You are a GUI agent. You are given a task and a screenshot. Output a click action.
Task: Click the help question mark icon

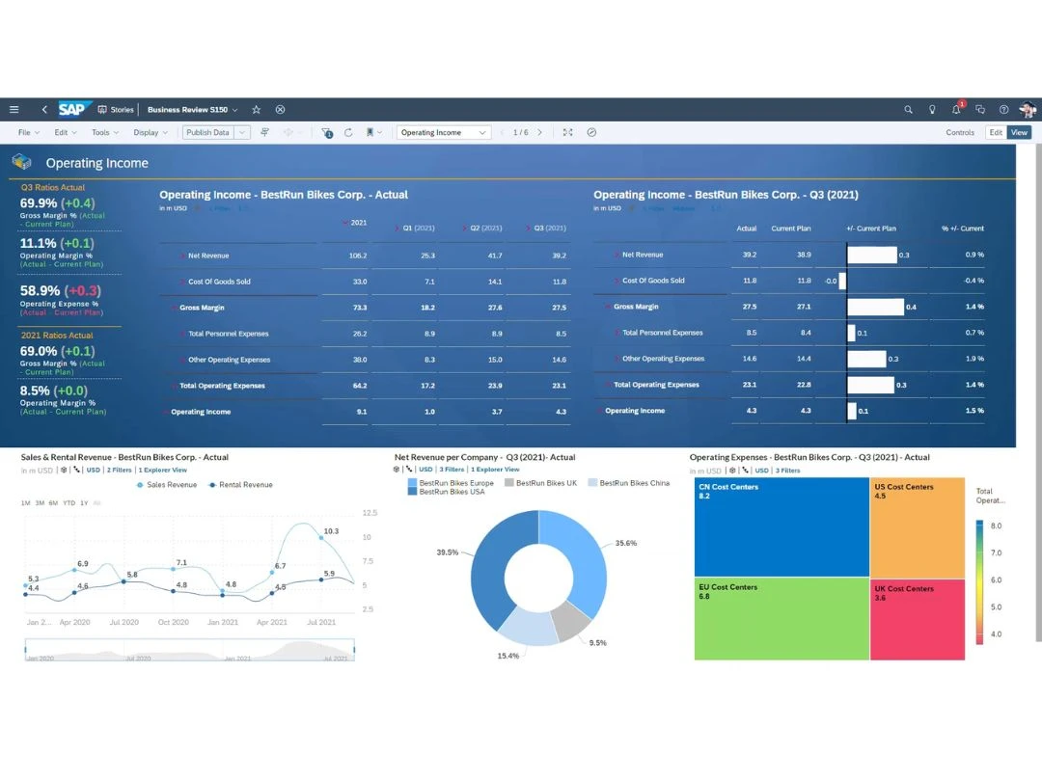point(1003,110)
